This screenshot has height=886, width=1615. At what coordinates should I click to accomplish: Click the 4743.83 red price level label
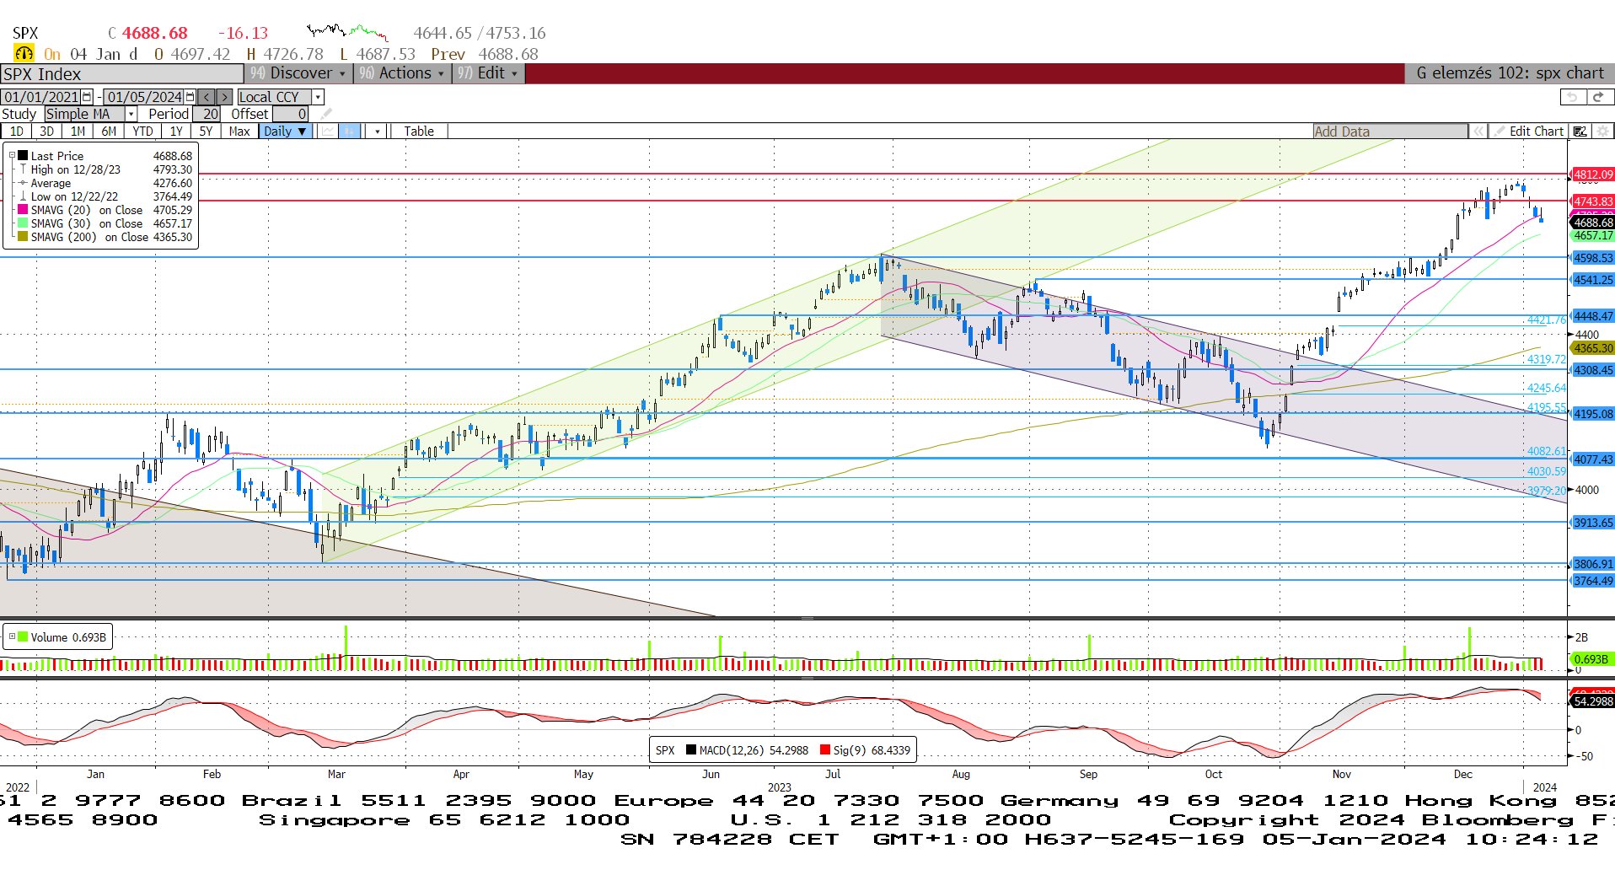point(1592,201)
